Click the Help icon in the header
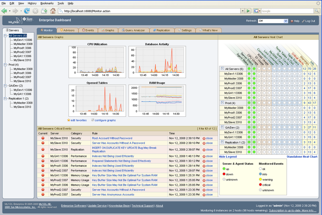Viewport: 322px width, 215px height. (292, 21)
